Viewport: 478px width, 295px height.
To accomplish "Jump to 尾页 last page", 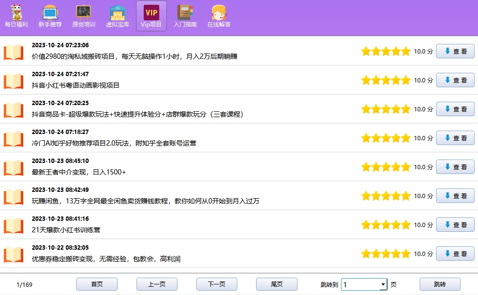I will coord(276,284).
